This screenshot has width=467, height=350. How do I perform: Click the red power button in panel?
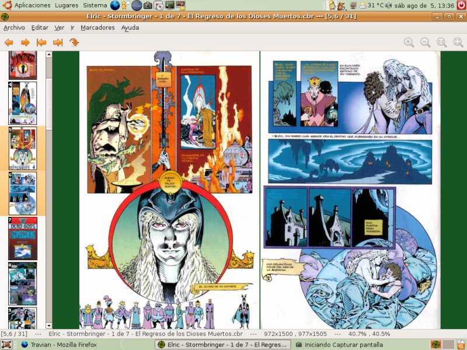pyautogui.click(x=461, y=5)
